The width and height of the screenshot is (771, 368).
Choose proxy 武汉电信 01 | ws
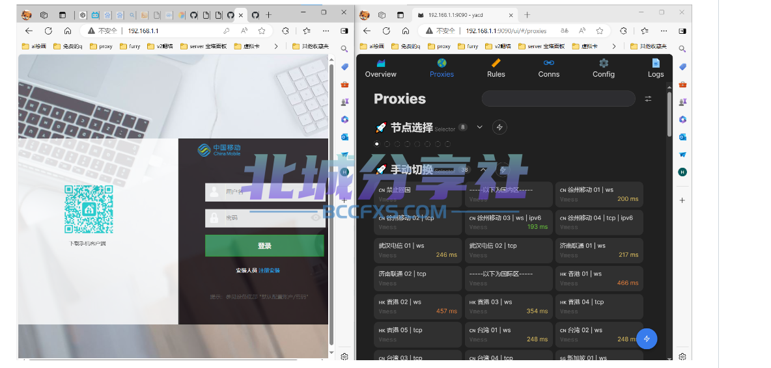coord(418,250)
